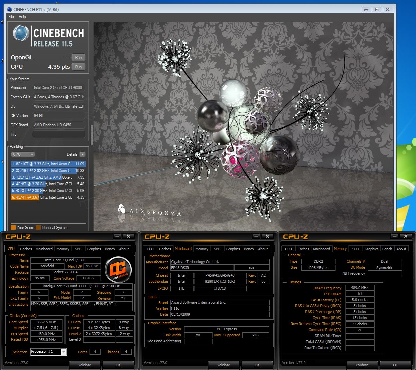This screenshot has width=416, height=370.
Task: Click the Core Speed value 3667.5 MHz
Action: (x=46, y=322)
